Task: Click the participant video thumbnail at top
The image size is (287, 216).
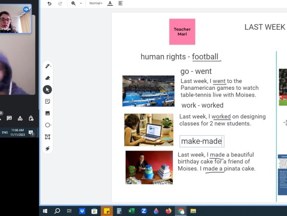Action: point(15,19)
